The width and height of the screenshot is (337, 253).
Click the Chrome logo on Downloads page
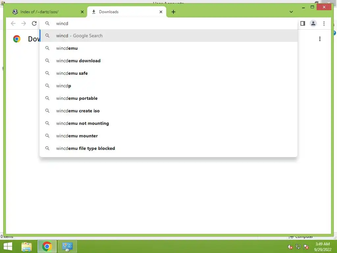coord(17,39)
